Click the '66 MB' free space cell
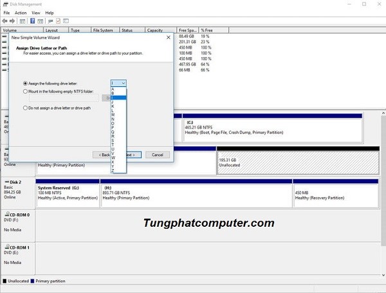The image size is (386, 293). [x=185, y=70]
